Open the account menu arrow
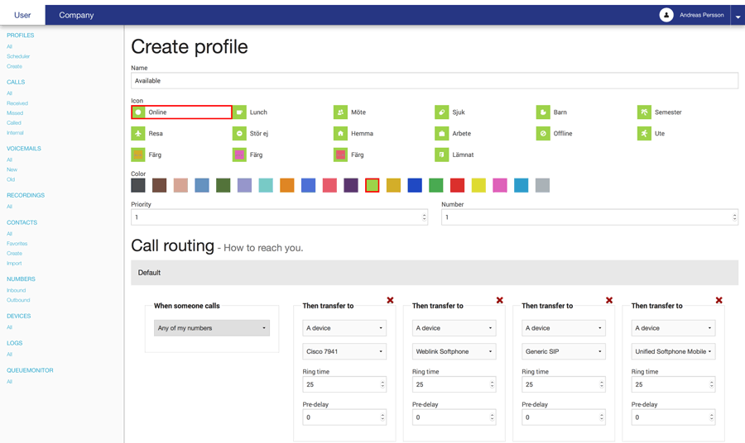The image size is (745, 443). [x=738, y=17]
